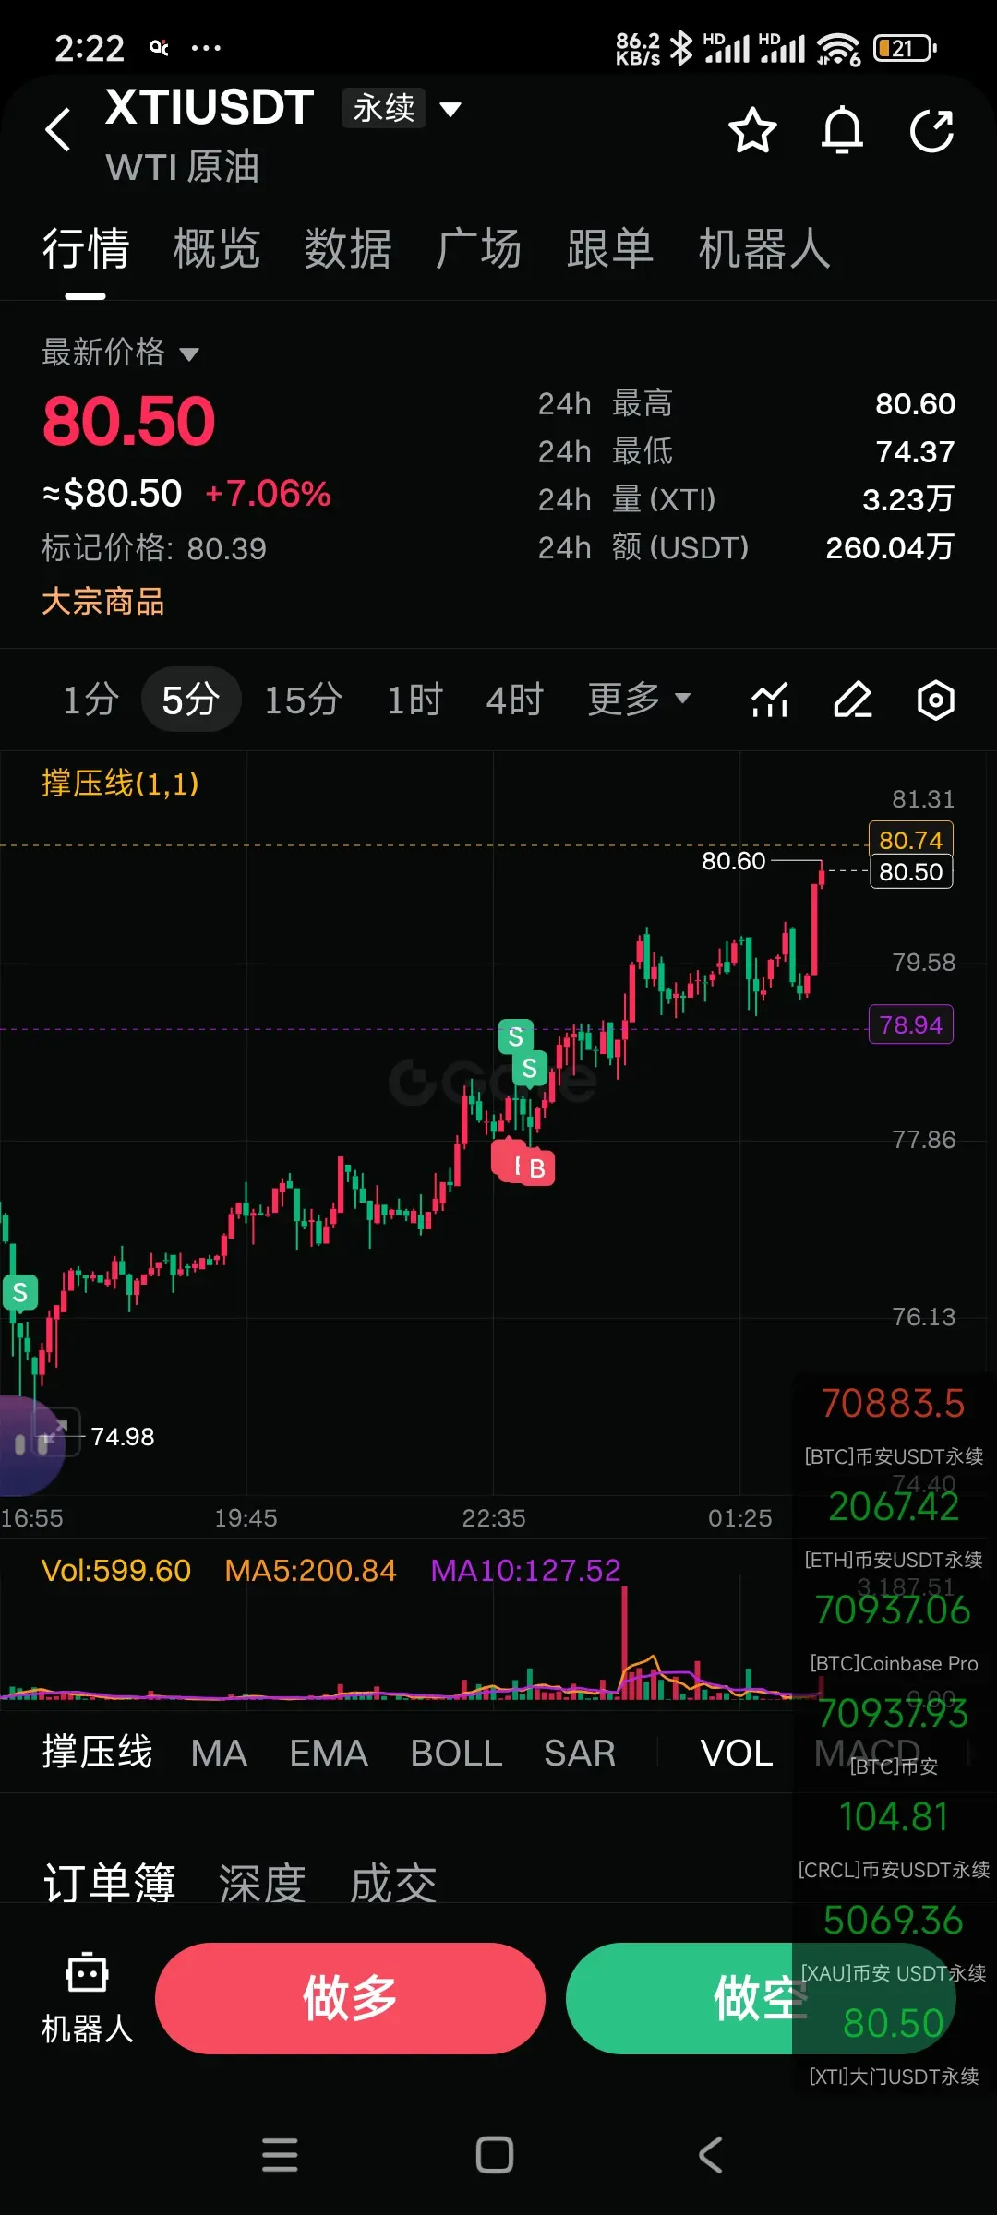Tap the 标记价格: 80.39 text
The height and width of the screenshot is (2215, 997).
coord(154,548)
